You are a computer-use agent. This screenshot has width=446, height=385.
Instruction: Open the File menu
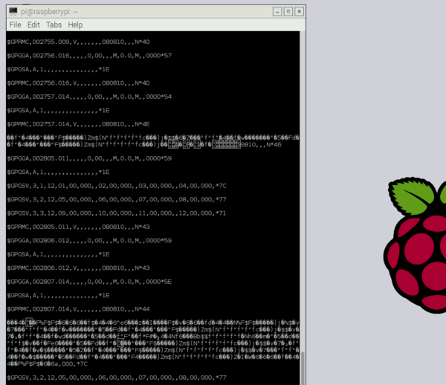15,25
